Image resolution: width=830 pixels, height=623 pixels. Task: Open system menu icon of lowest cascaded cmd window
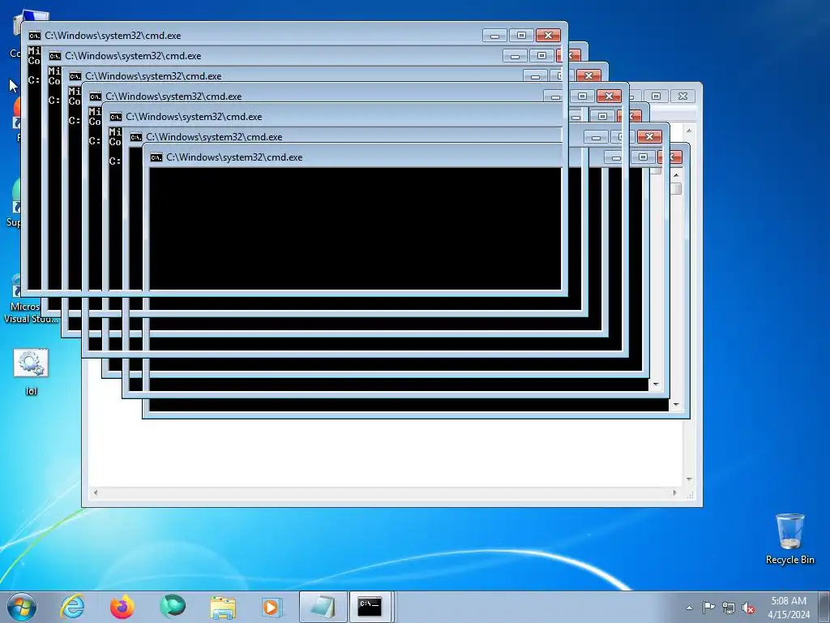(156, 157)
